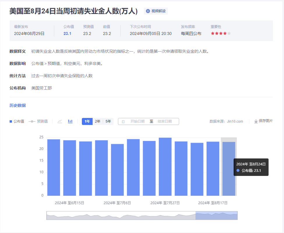This screenshot has height=233, width=284.
Task: Click the download icon beside 保存图片
Action: (x=256, y=121)
